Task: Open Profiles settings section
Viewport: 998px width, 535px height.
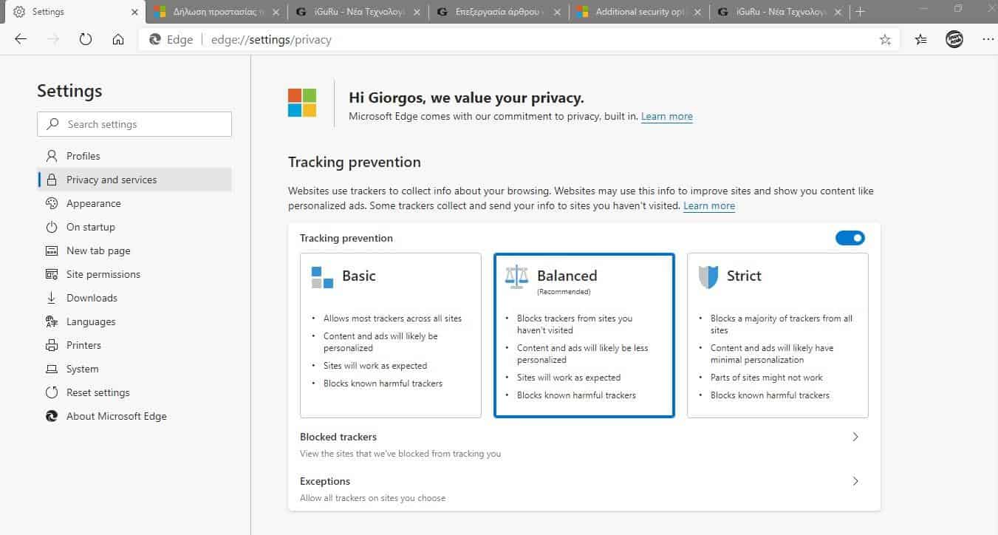Action: pyautogui.click(x=134, y=156)
